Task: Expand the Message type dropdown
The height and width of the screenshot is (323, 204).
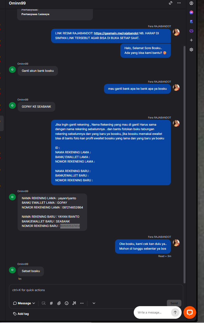Action: click(x=24, y=303)
